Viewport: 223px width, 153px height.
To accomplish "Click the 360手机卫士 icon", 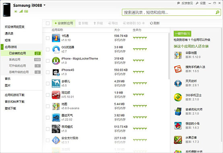I will tap(178, 97).
